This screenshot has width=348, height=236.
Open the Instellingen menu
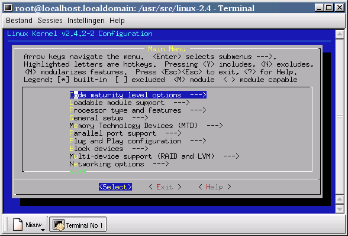click(x=86, y=21)
